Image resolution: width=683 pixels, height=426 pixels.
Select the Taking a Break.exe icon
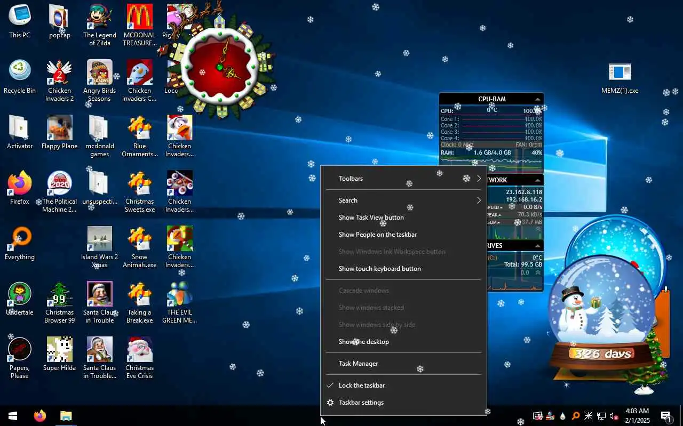tap(139, 302)
